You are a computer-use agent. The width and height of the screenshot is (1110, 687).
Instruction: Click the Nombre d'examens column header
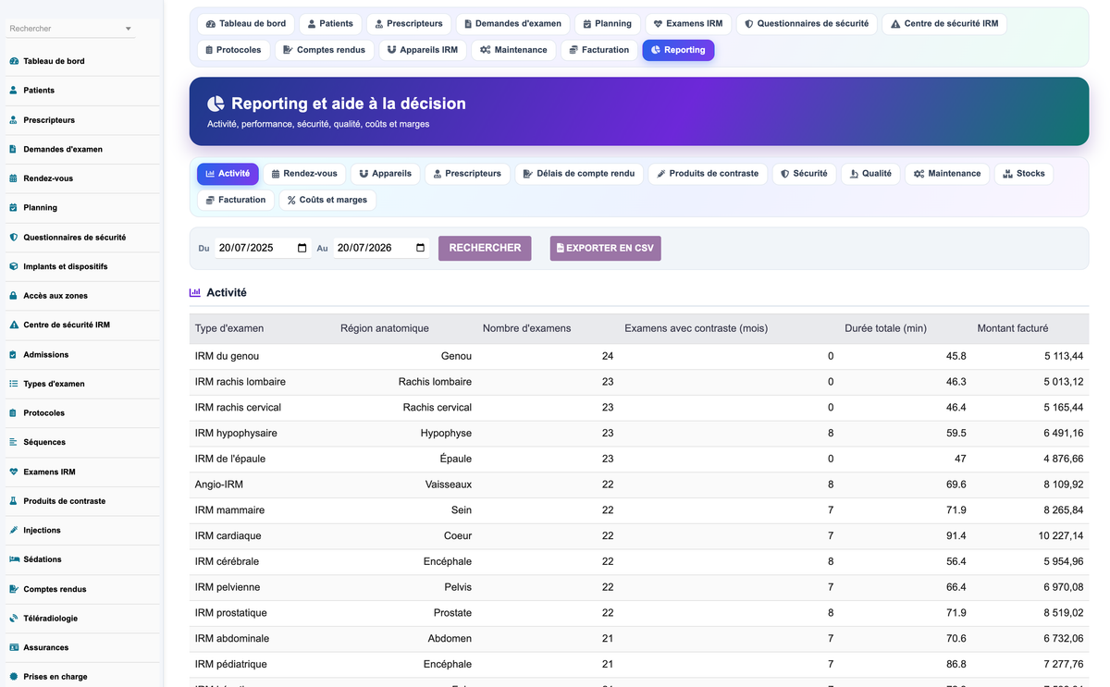coord(526,328)
